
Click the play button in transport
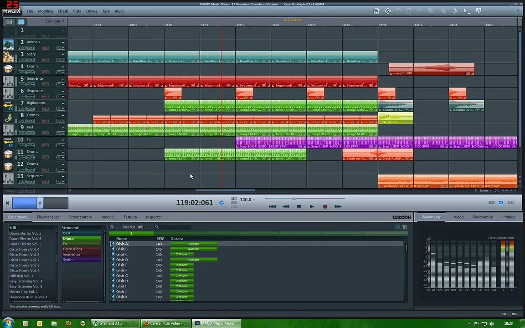point(312,206)
